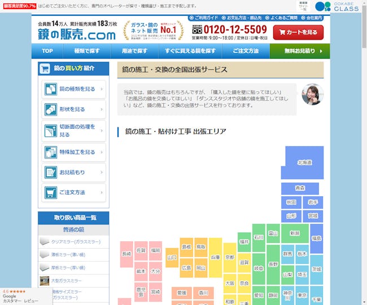Open the よくあるご質問 header link
Image resolution: width=367 pixels, height=305 pixels.
[283, 18]
